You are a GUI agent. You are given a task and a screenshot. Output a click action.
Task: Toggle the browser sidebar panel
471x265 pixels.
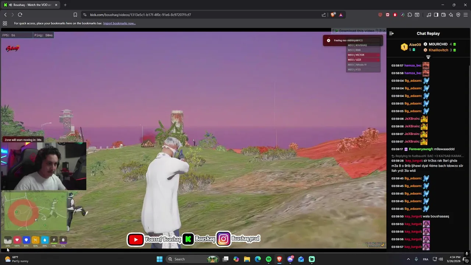tap(436, 15)
